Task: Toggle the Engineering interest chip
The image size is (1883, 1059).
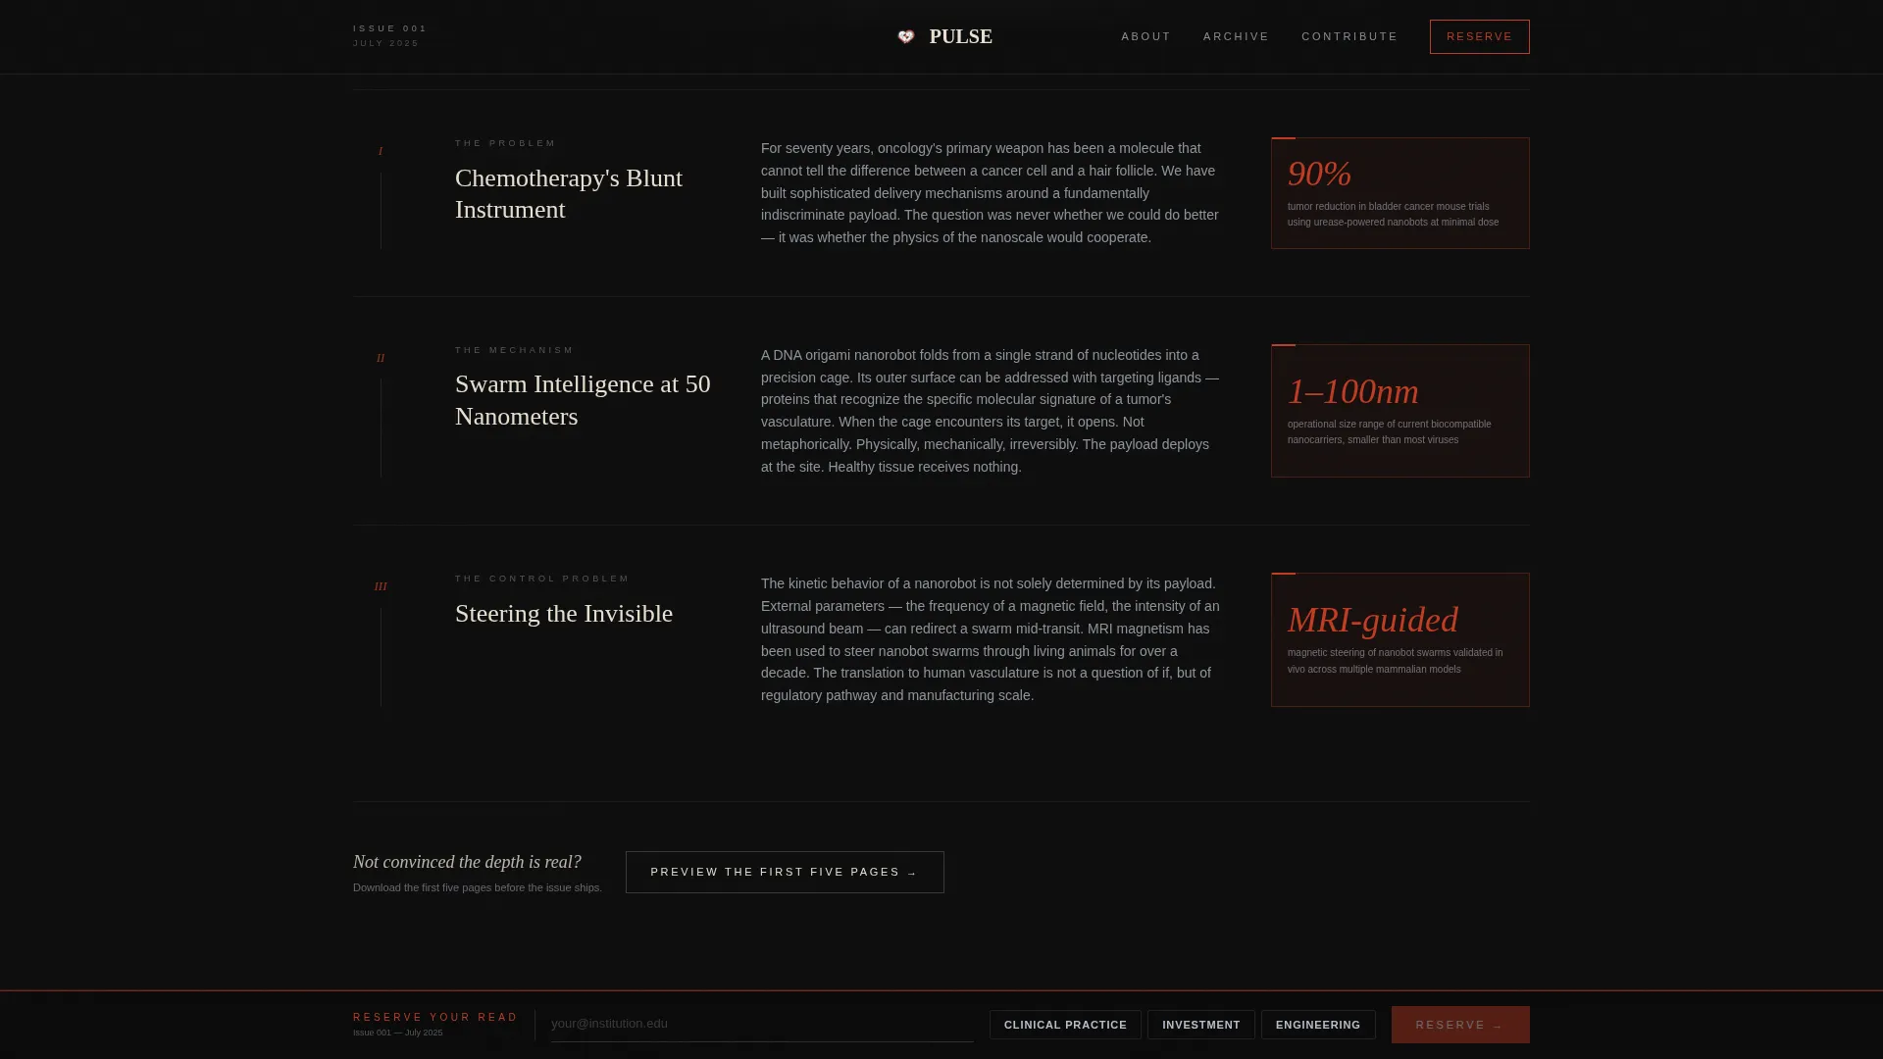Action: [x=1318, y=1025]
